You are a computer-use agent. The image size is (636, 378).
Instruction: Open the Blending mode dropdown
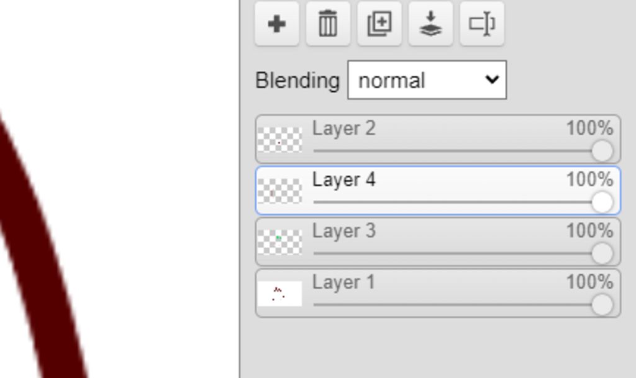pos(427,80)
